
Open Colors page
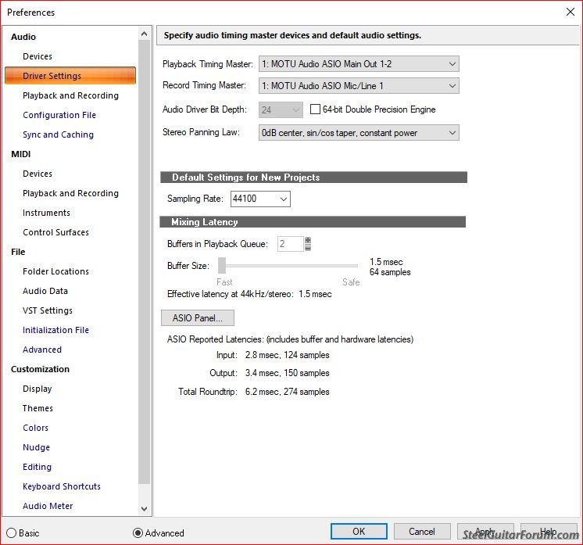(x=35, y=428)
